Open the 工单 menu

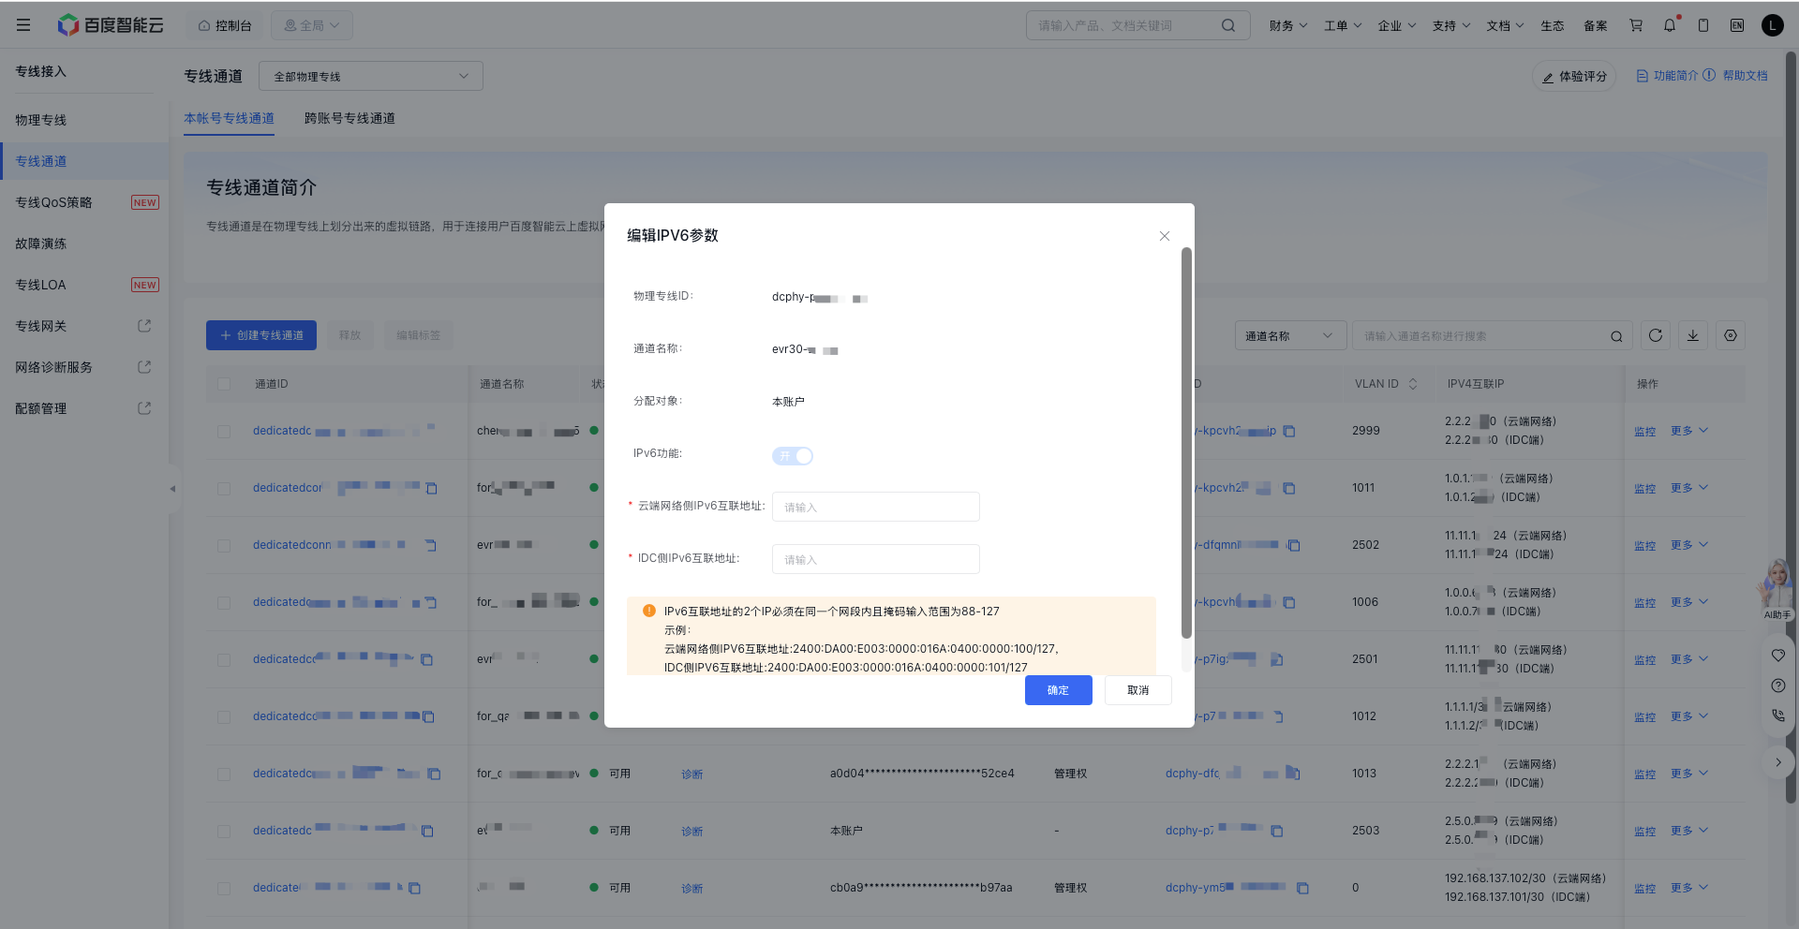(1343, 25)
